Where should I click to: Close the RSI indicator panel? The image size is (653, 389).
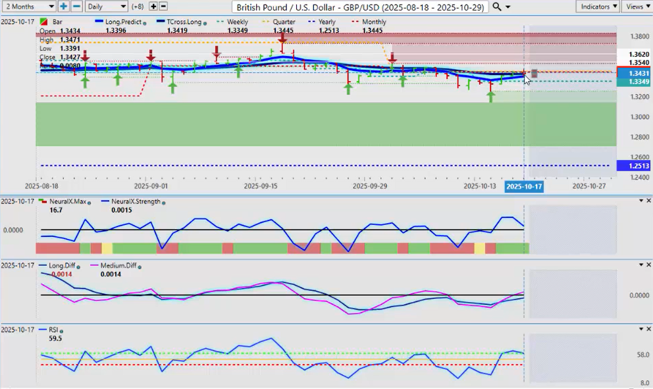[x=648, y=328]
